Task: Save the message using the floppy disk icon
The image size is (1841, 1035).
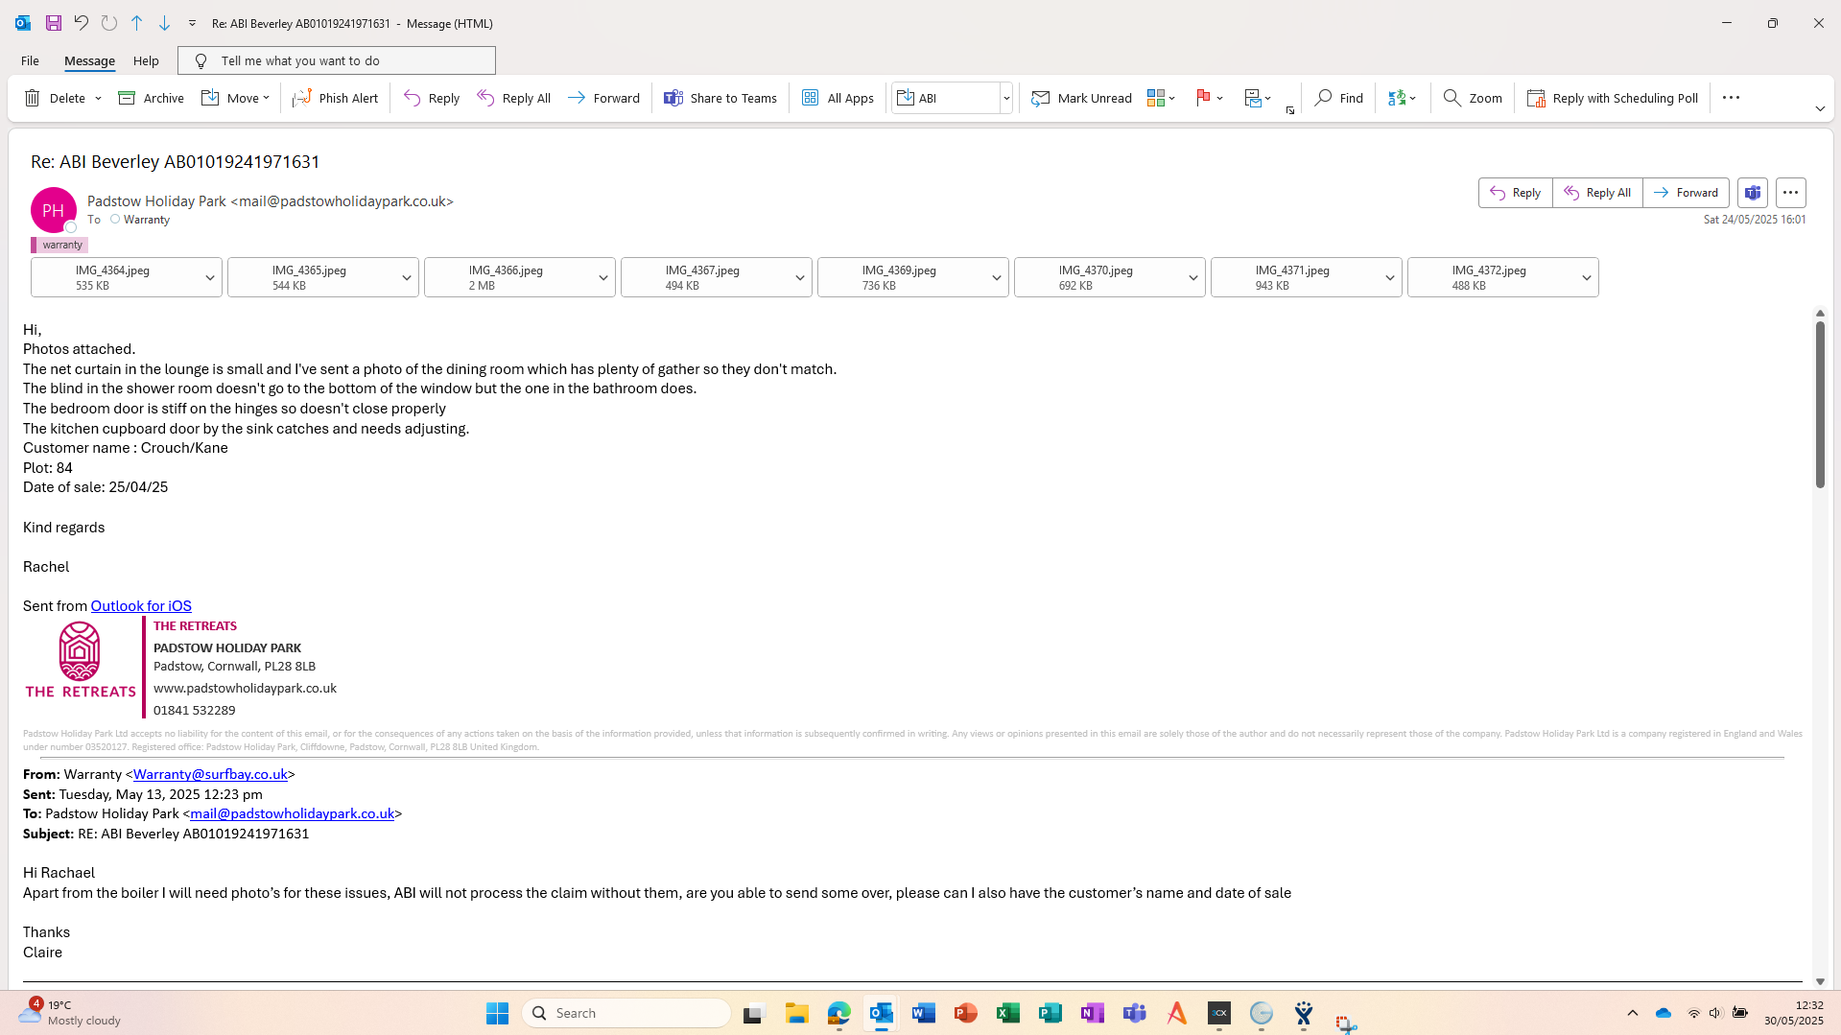Action: pyautogui.click(x=54, y=23)
